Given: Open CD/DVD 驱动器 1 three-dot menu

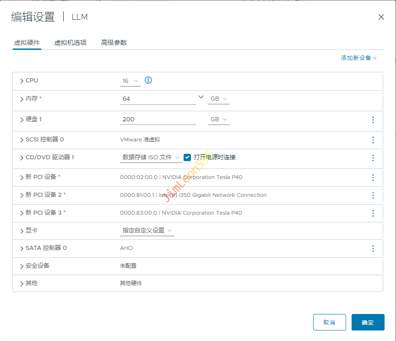Looking at the screenshot, I should (x=373, y=158).
